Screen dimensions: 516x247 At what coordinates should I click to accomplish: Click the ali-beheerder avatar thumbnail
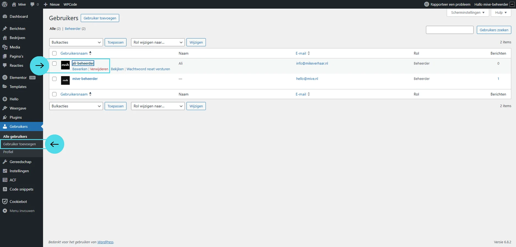pos(65,65)
